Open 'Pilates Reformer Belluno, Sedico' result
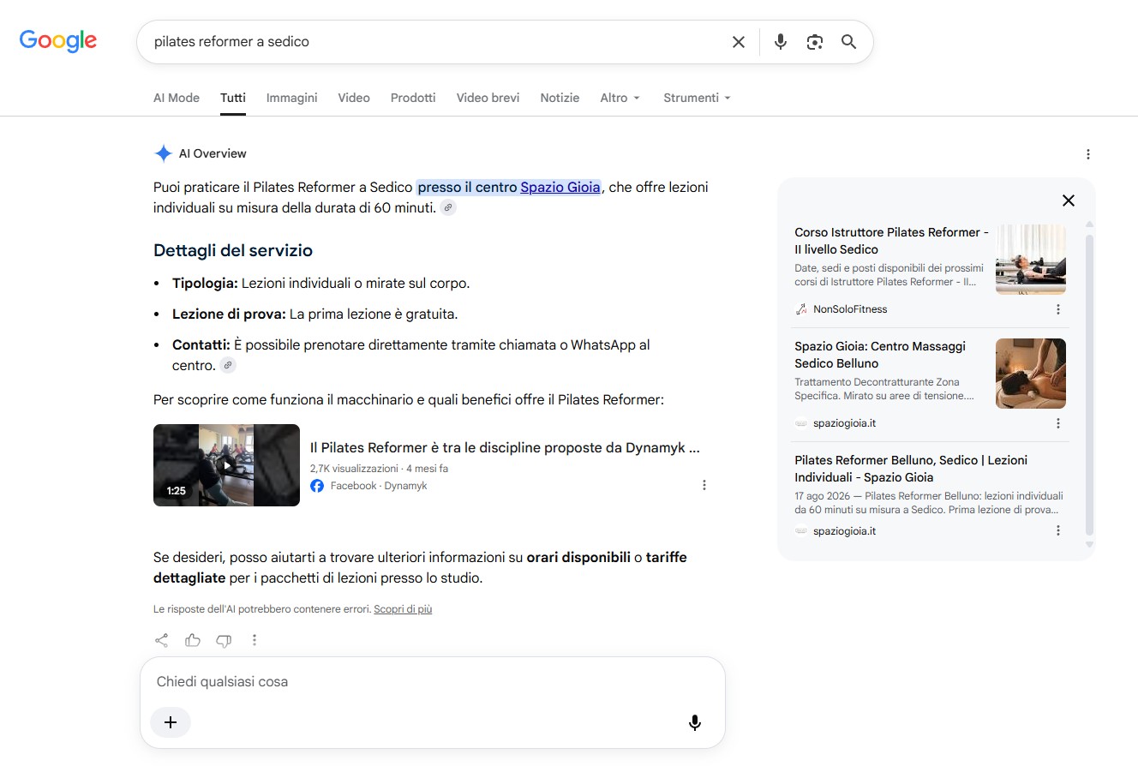Screen dimensions: 1138x766 pos(911,469)
